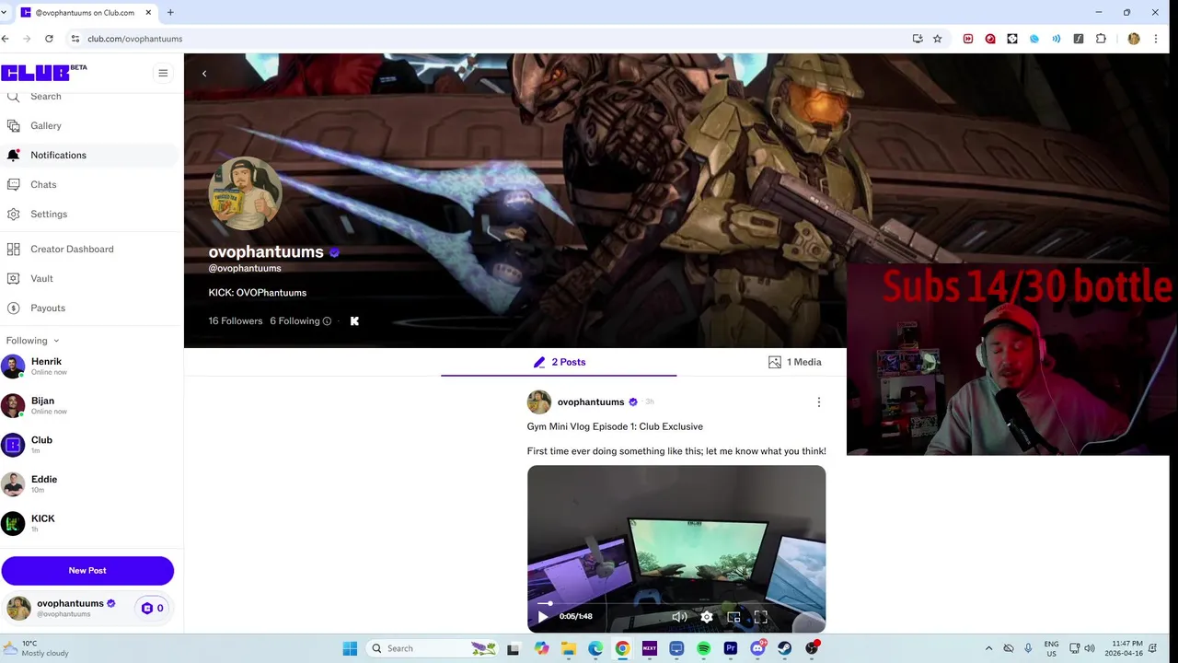Toggle picture-in-picture on the video
The height and width of the screenshot is (663, 1178).
tap(733, 617)
